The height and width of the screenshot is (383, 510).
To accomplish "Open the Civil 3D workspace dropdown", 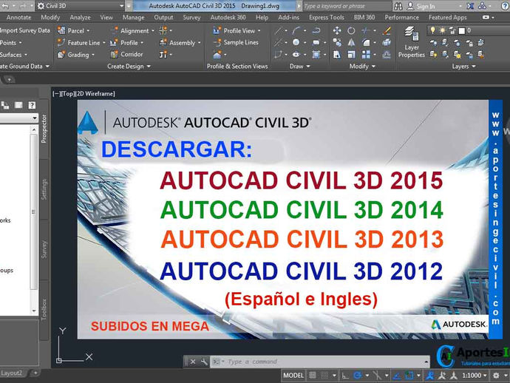I will point(122,6).
